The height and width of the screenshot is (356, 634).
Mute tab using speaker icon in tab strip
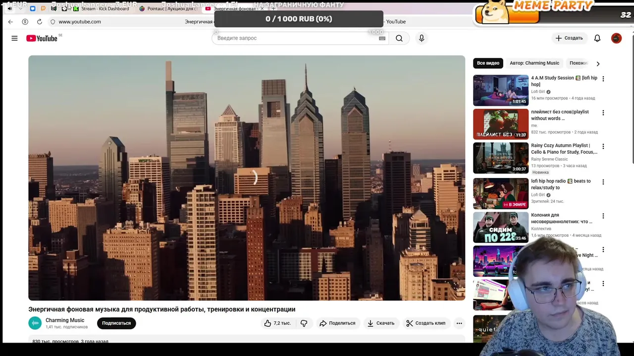(x=9, y=8)
